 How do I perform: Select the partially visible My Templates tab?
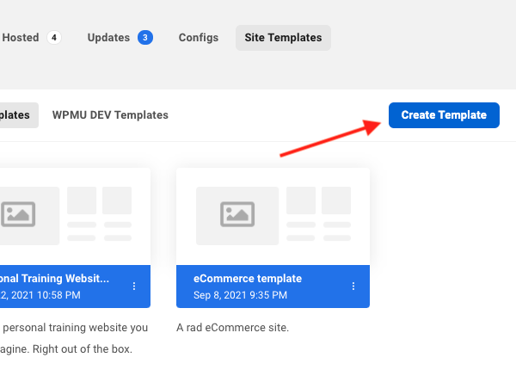pos(17,115)
